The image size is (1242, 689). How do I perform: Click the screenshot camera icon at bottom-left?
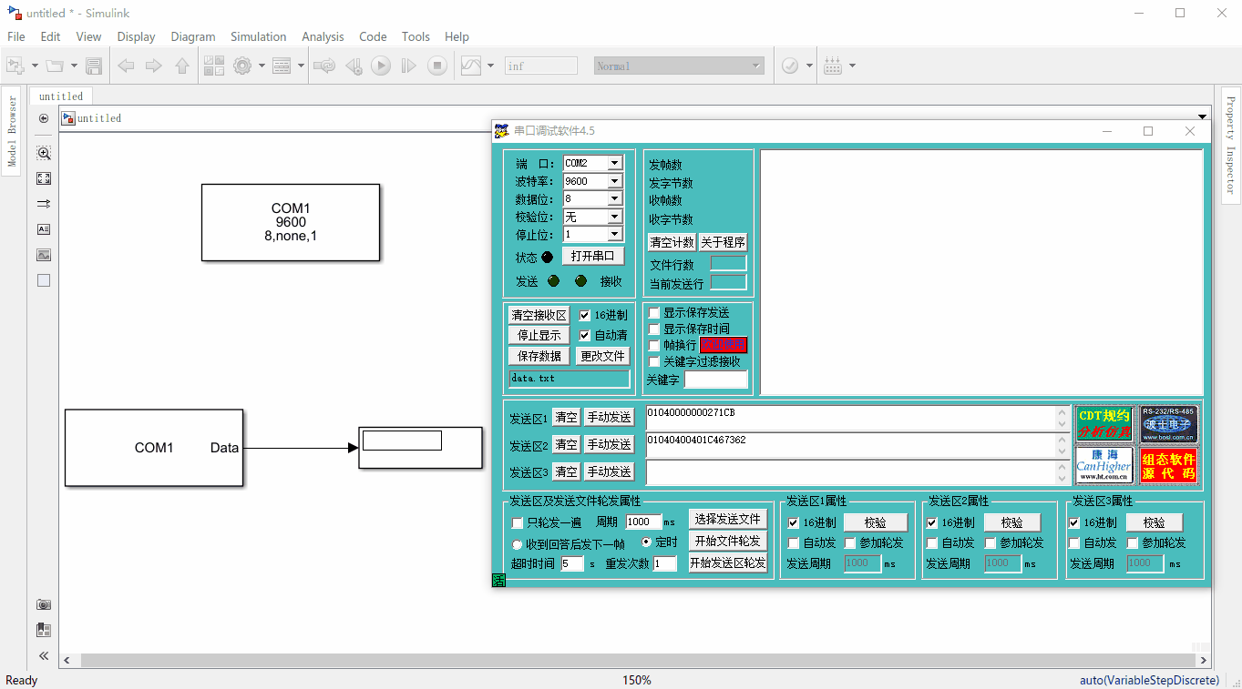click(44, 604)
